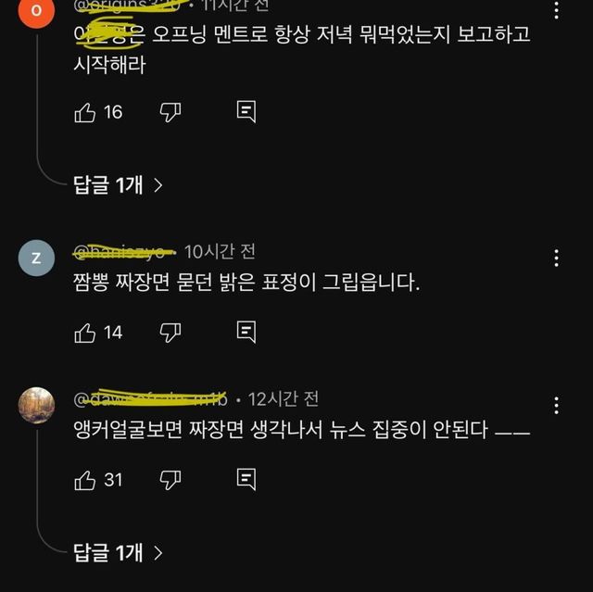Dislike the comment with 14 likes

(x=170, y=333)
